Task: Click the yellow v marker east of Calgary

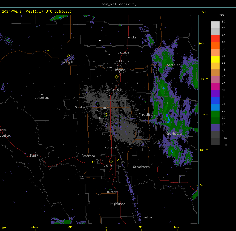Action: [x=117, y=160]
